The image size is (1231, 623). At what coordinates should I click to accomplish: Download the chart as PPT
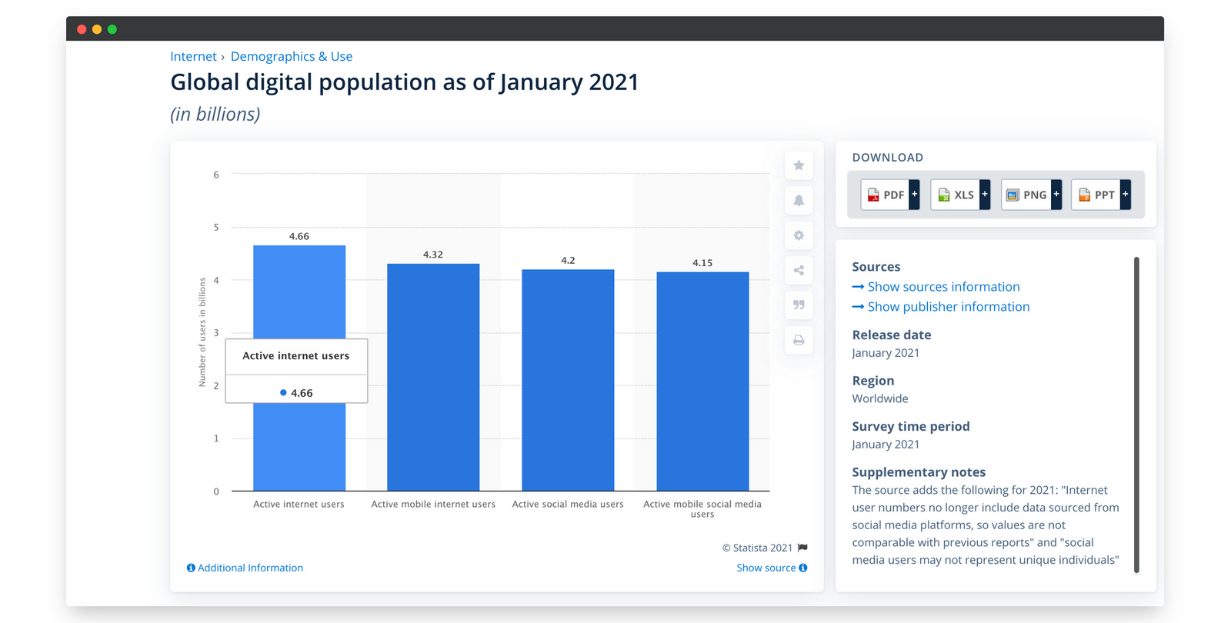[1101, 195]
